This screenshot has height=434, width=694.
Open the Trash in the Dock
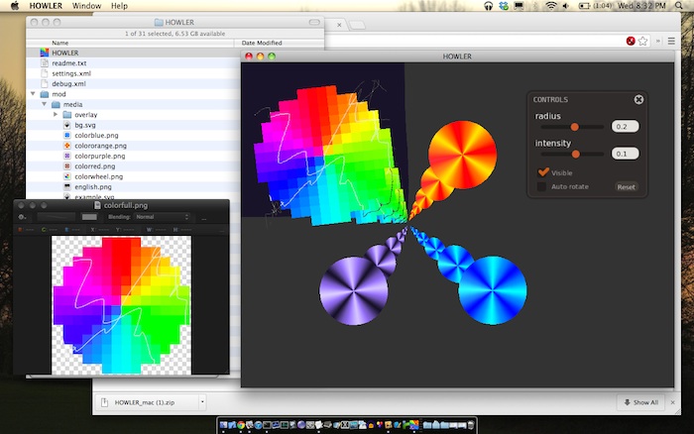tap(471, 425)
